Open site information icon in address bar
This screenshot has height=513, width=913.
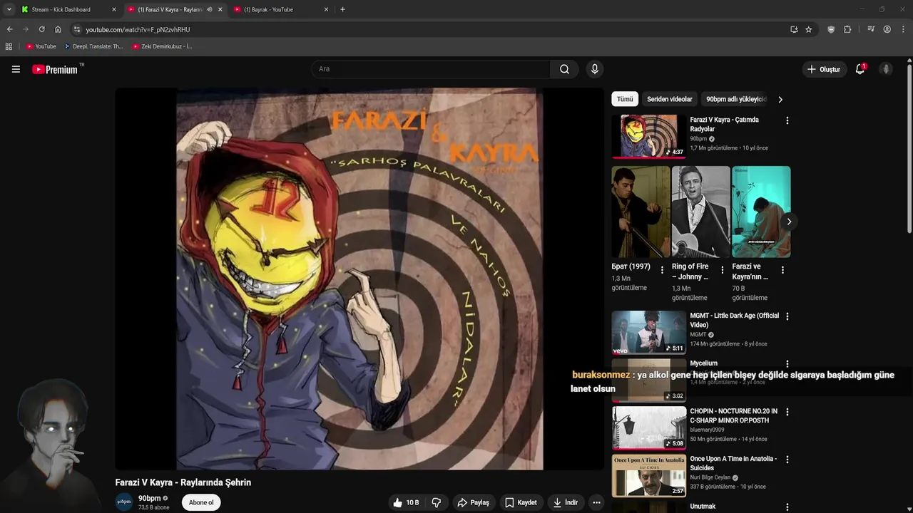[x=77, y=29]
